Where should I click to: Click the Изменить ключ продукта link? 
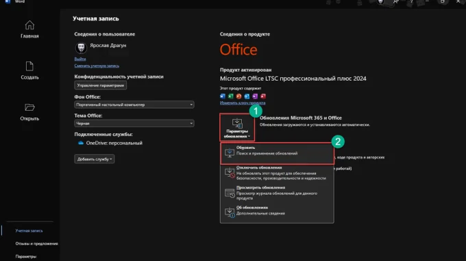pyautogui.click(x=243, y=102)
